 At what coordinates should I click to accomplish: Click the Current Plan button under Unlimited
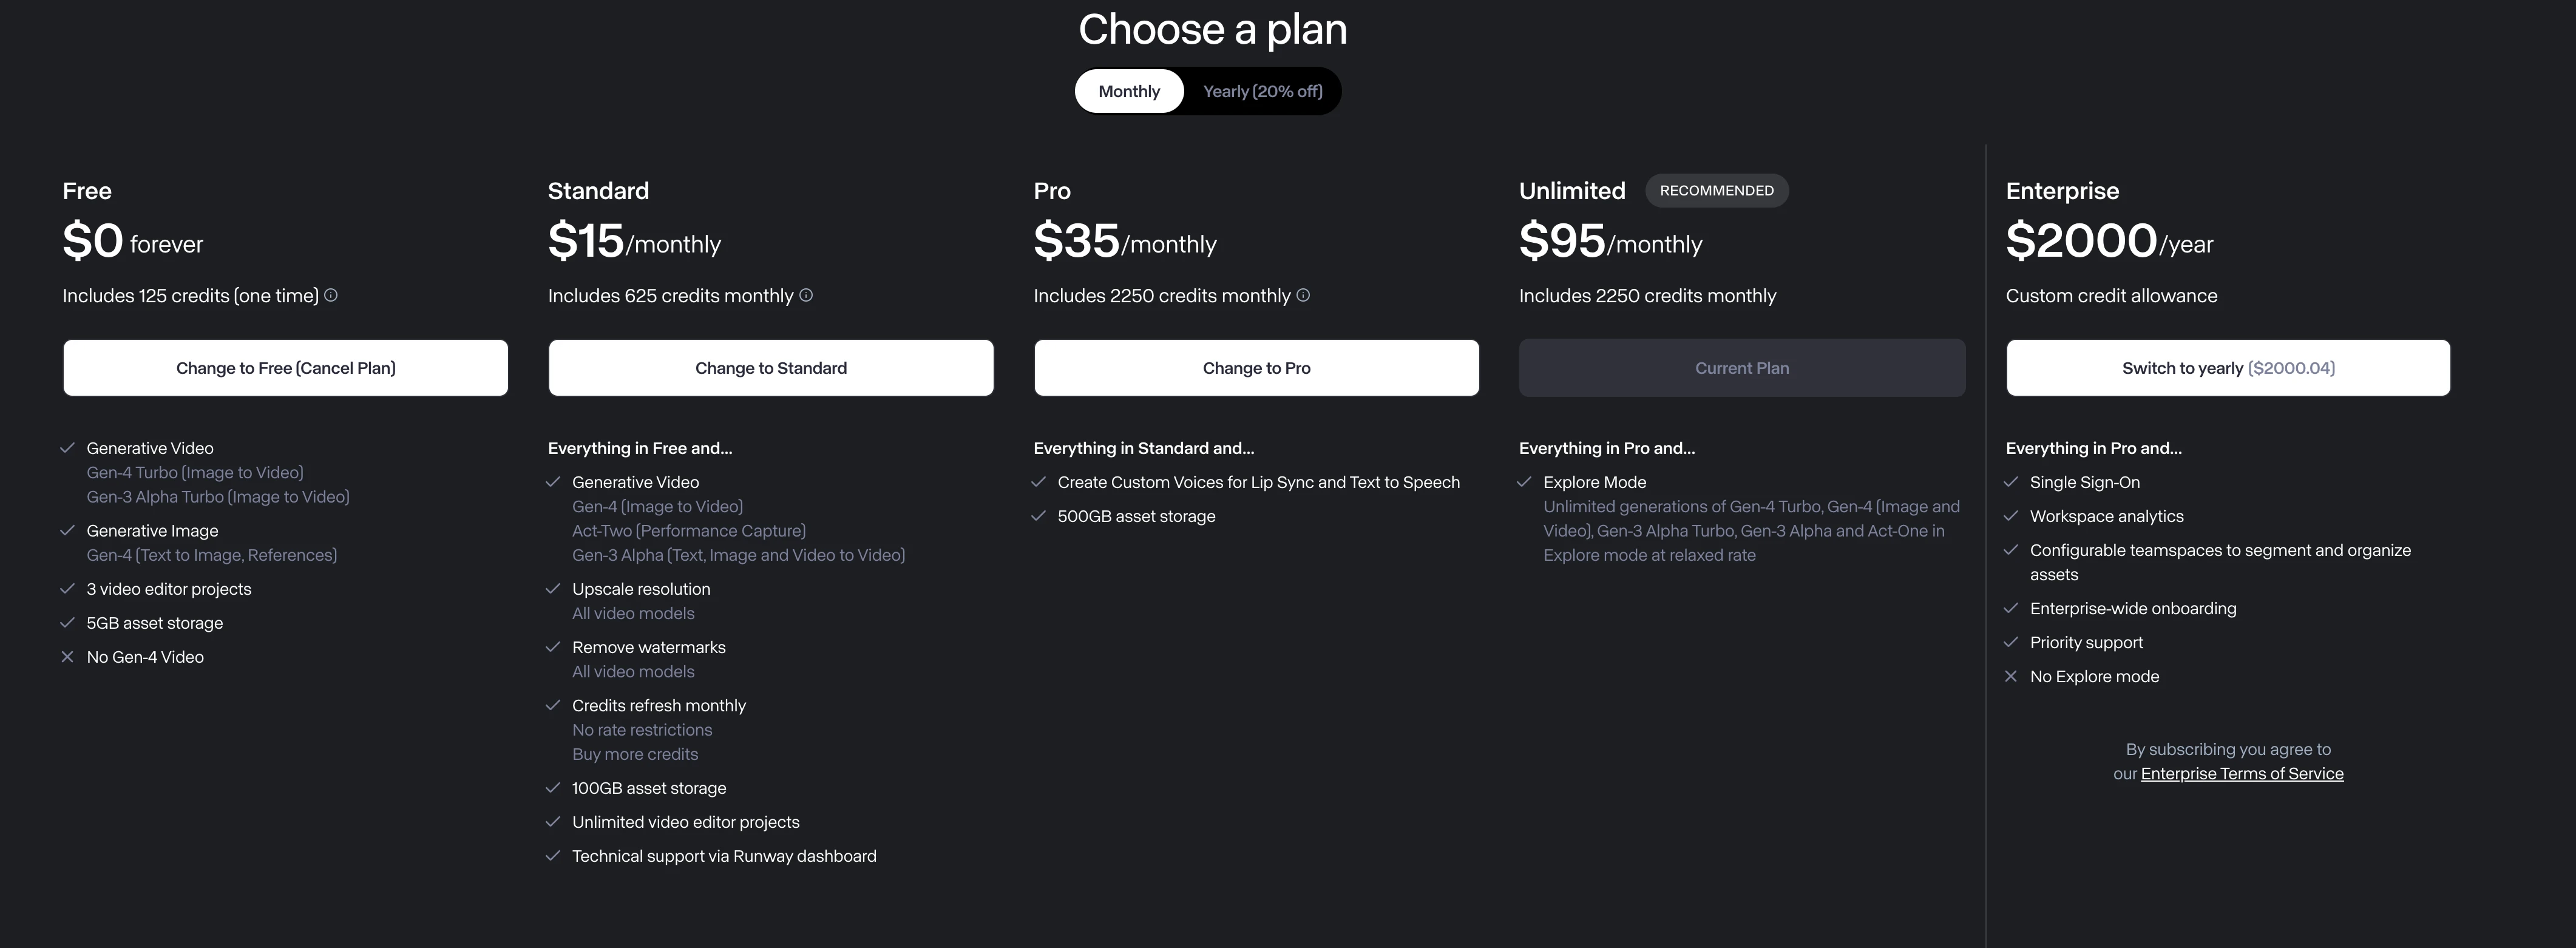pos(1742,368)
